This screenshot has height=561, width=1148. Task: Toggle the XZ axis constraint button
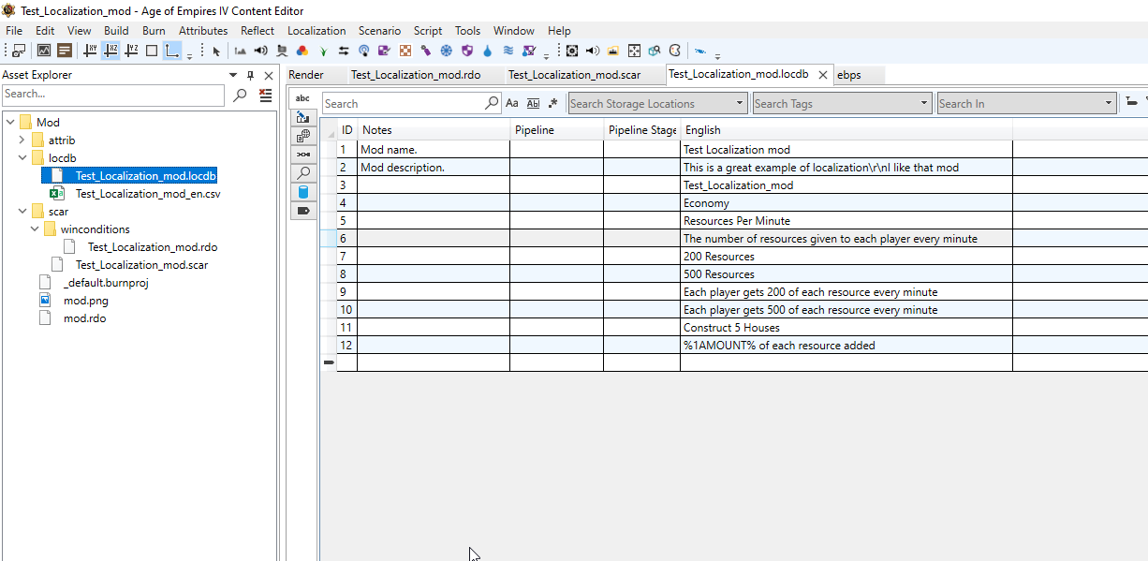(x=110, y=51)
